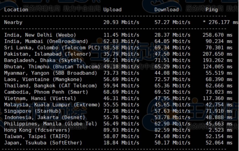239x151 pixels.
Task: Click the Ping column header
Action: tap(212, 10)
